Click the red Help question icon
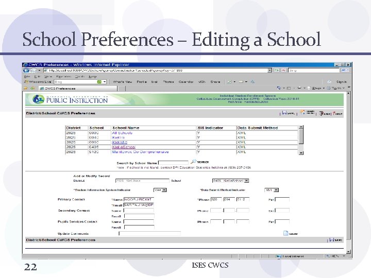The image size is (371, 278). click(x=334, y=113)
